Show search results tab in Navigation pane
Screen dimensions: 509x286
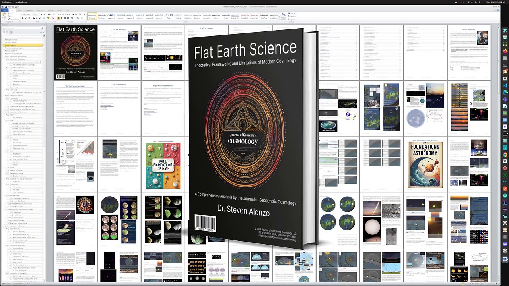click(11, 32)
